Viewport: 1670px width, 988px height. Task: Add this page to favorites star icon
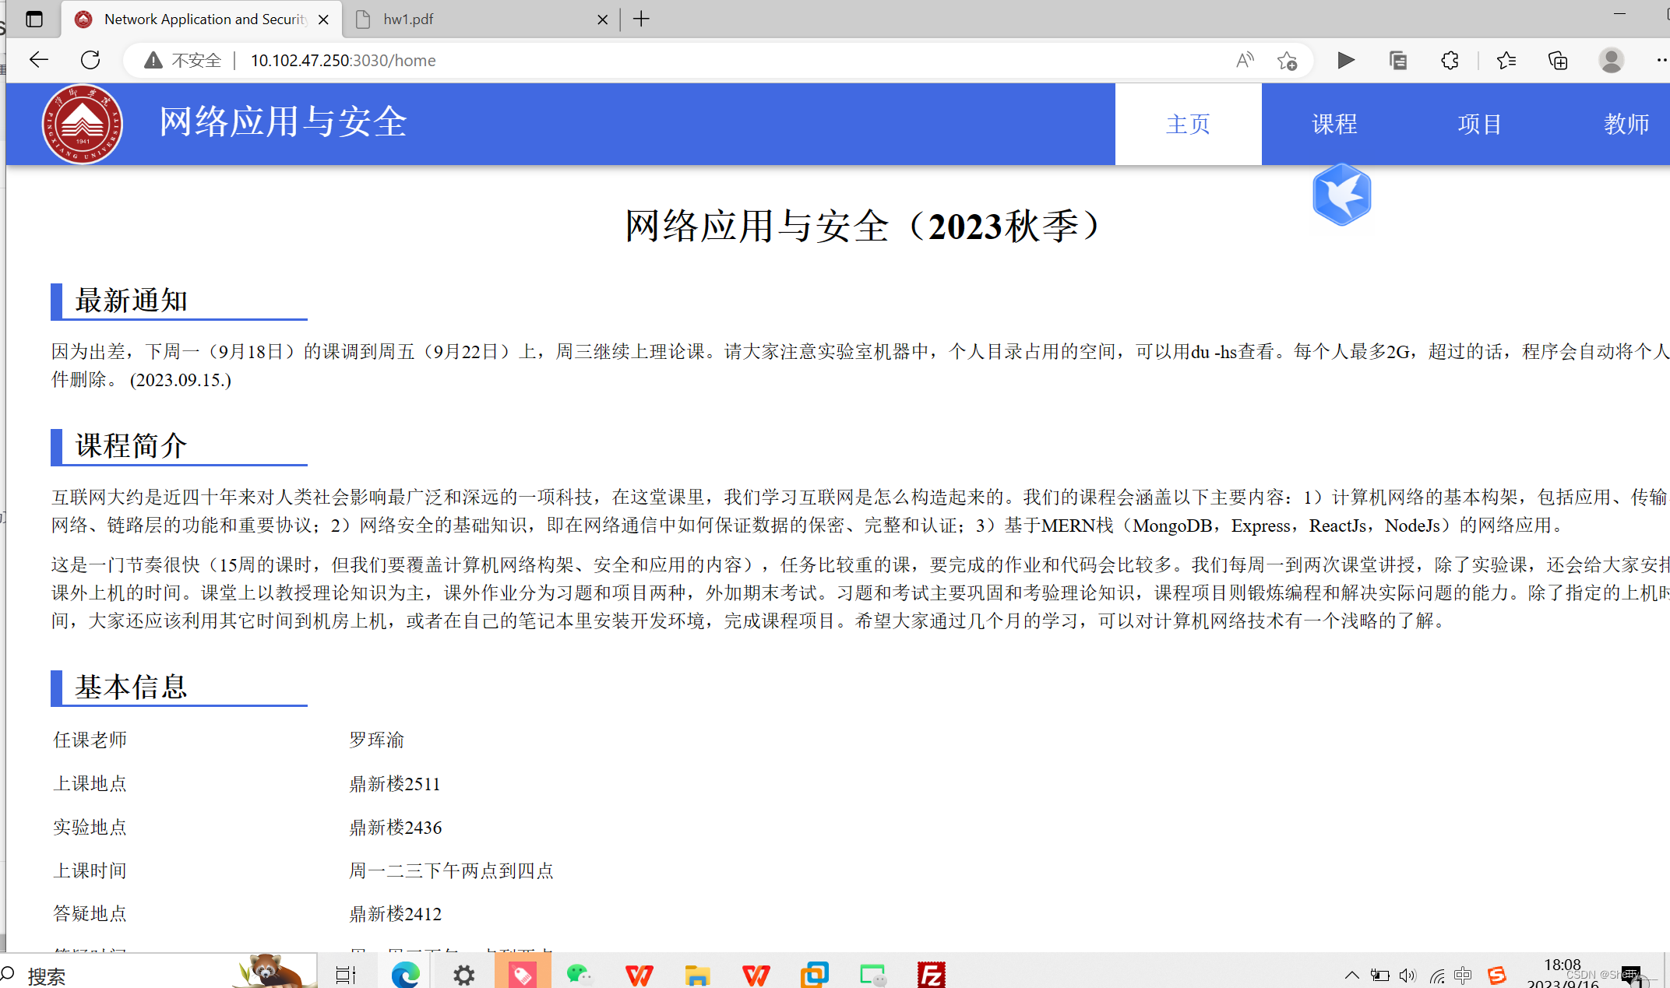tap(1287, 60)
